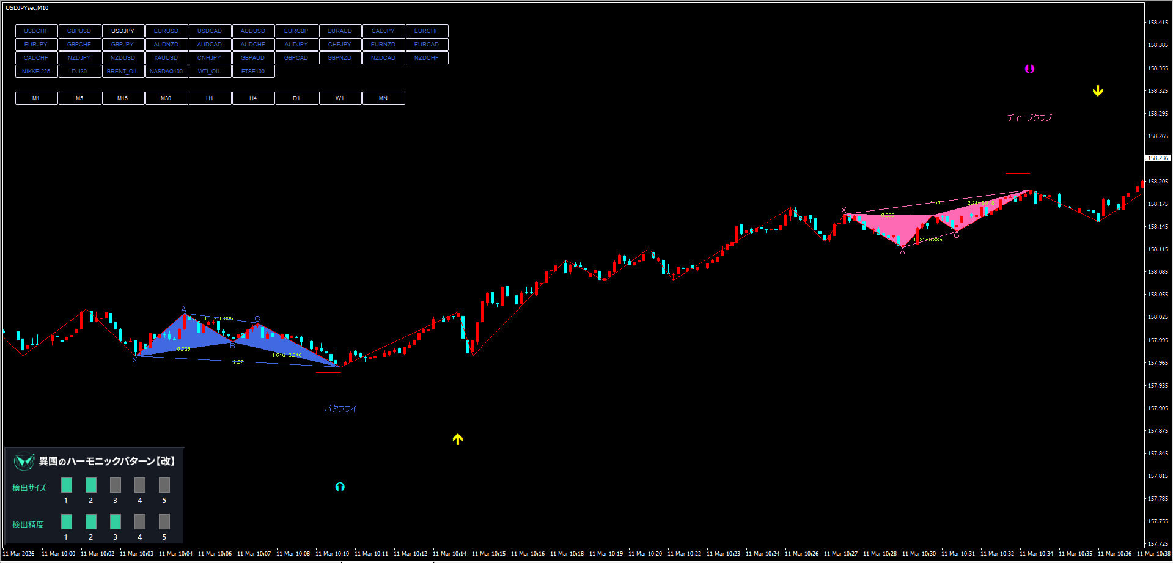This screenshot has width=1173, height=563.
Task: Click the harmonic pattern indicator logo icon
Action: point(24,461)
